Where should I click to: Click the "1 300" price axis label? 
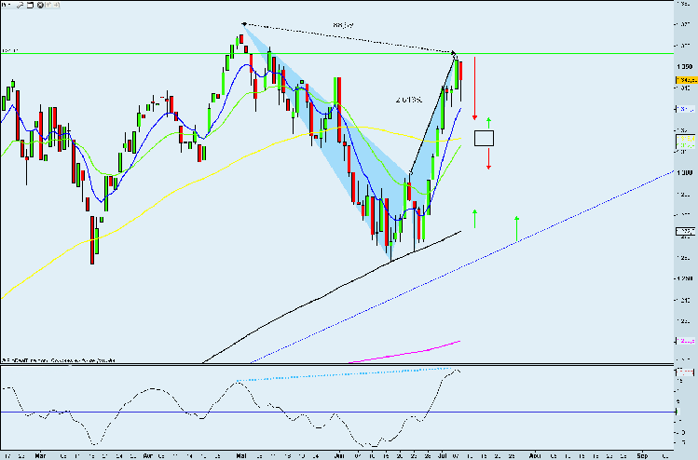(684, 172)
